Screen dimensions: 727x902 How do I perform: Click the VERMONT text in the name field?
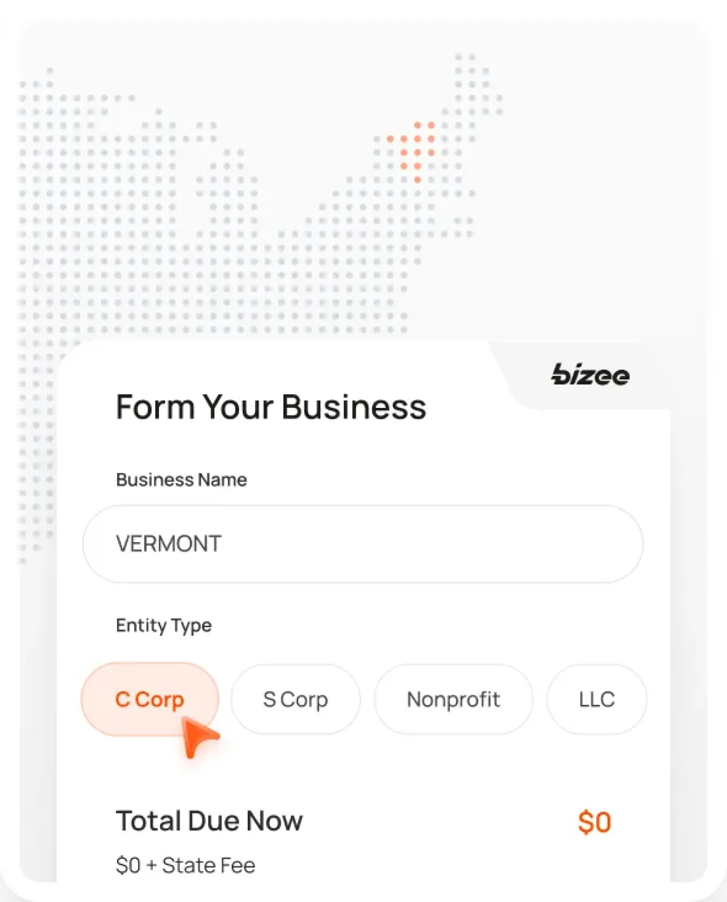point(168,544)
